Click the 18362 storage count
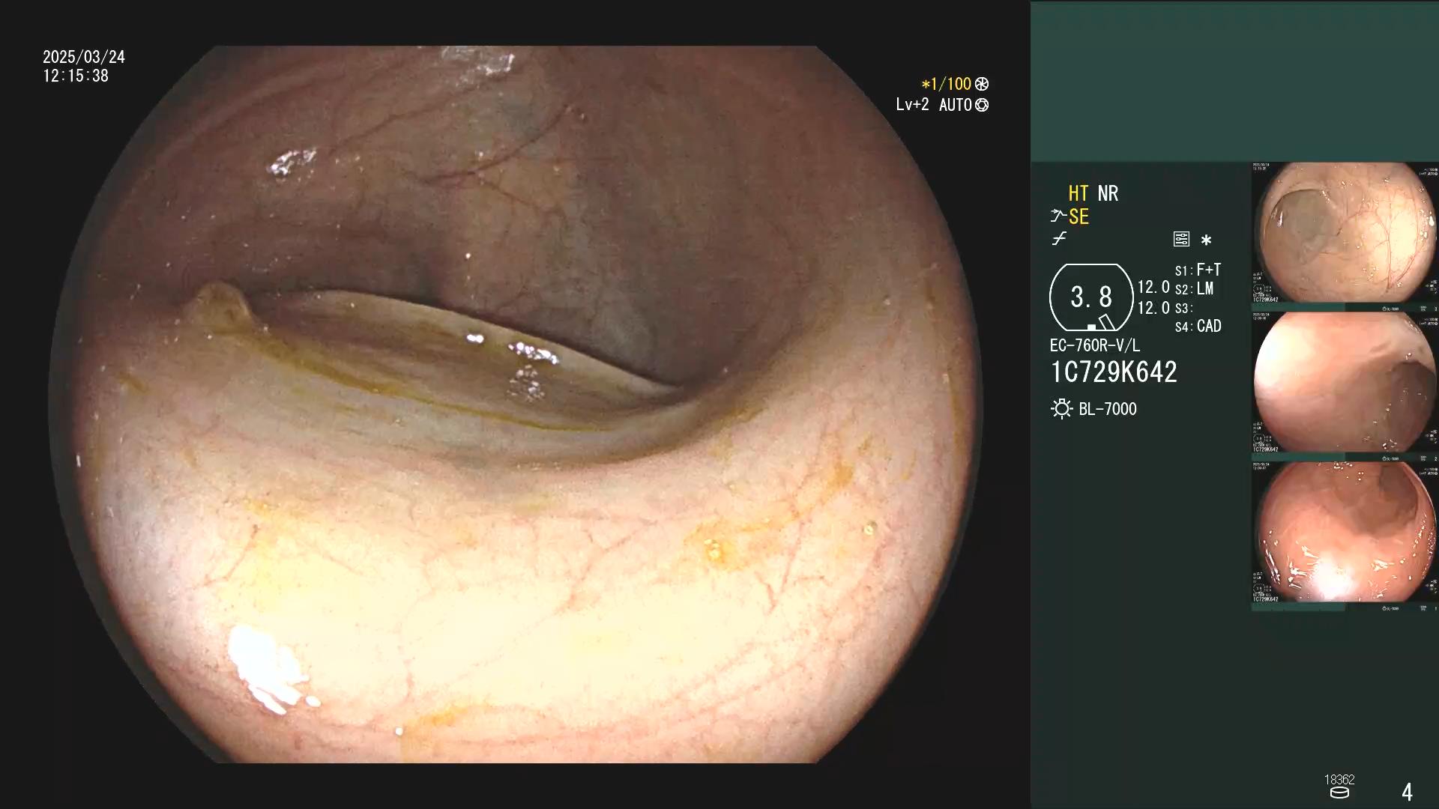The width and height of the screenshot is (1439, 809). pos(1339,780)
